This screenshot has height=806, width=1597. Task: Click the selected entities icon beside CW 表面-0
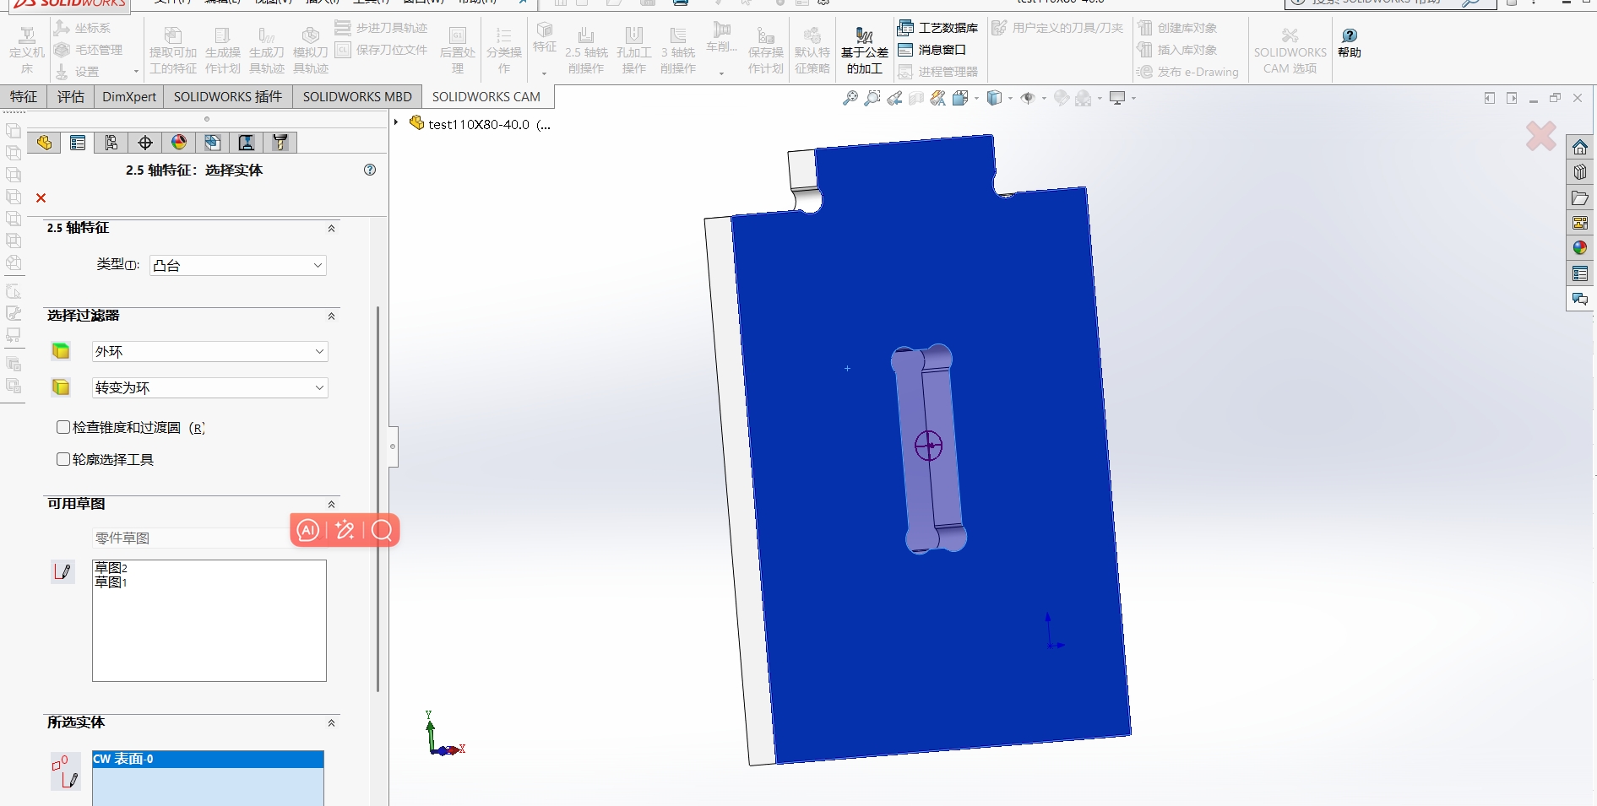click(x=65, y=771)
